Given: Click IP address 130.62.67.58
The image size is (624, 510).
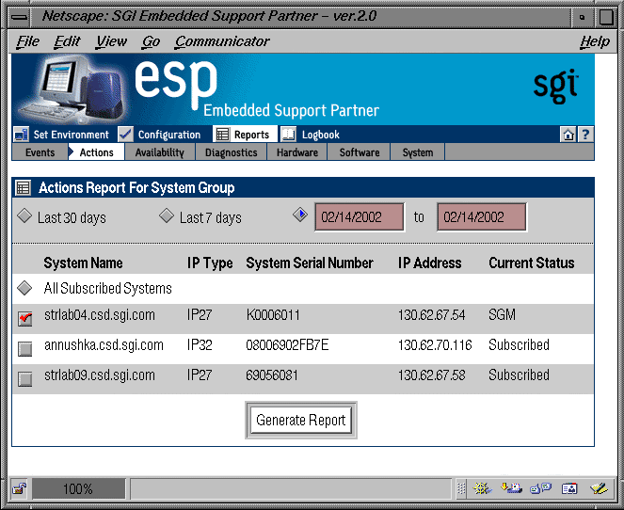Looking at the screenshot, I should click(432, 375).
